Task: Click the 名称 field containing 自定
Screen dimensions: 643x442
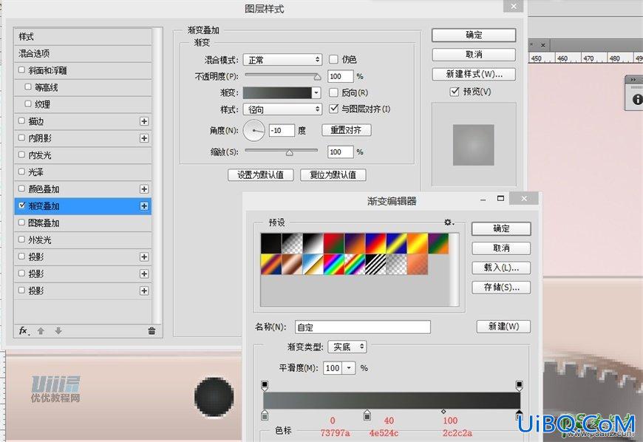Action: tap(362, 327)
